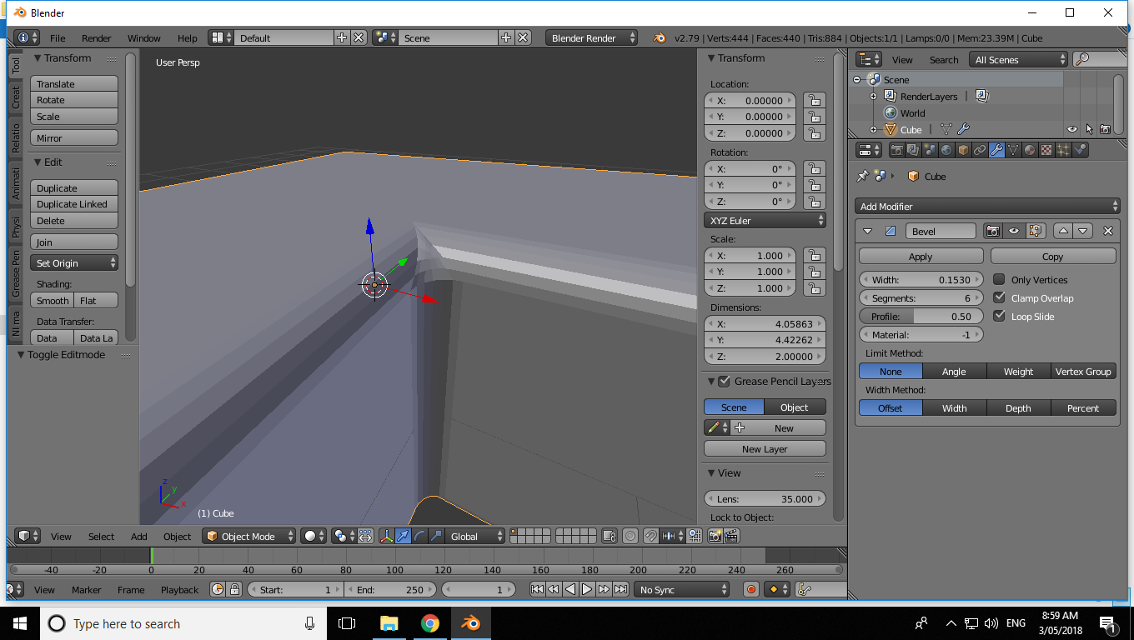The width and height of the screenshot is (1134, 640).
Task: Toggle Bevel modifier visibility in viewport
Action: pyautogui.click(x=1012, y=231)
